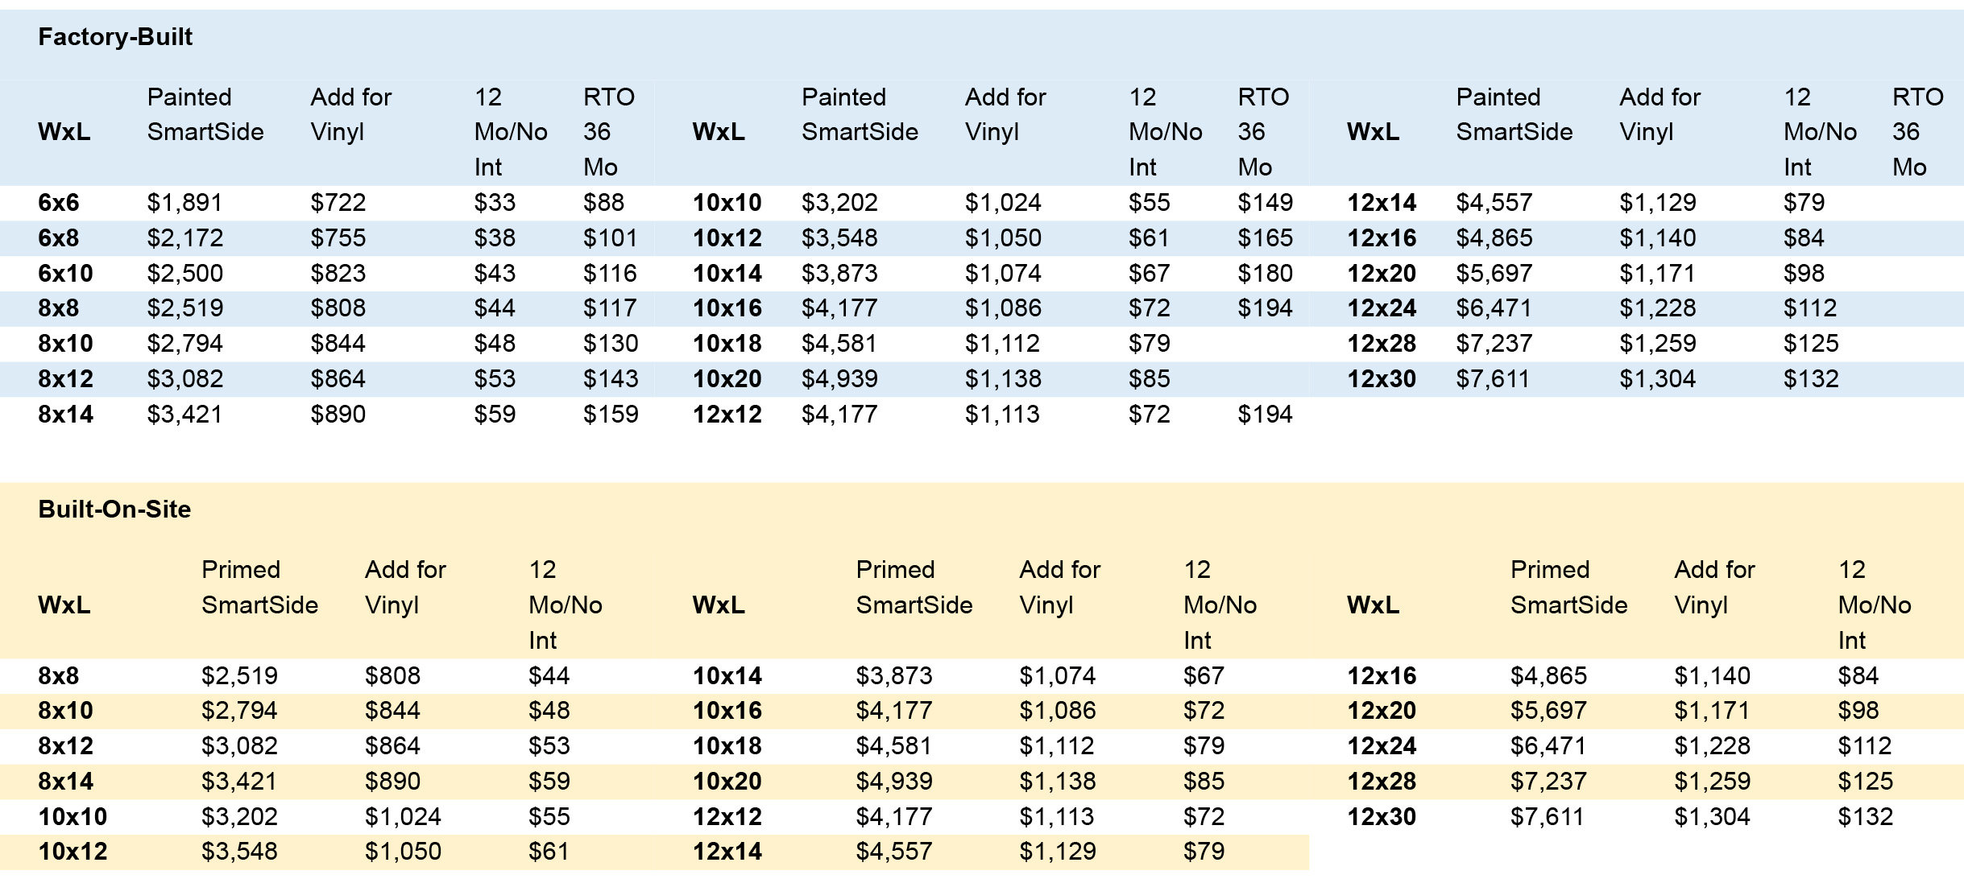Click the $722 Add for Vinyl value
This screenshot has height=879, width=1964.
click(x=338, y=203)
